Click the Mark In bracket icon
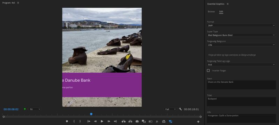Image resolution: width=279 pixels, height=125 pixels. pos(74,122)
